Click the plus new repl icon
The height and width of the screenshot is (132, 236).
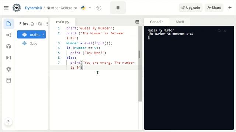(x=230, y=8)
